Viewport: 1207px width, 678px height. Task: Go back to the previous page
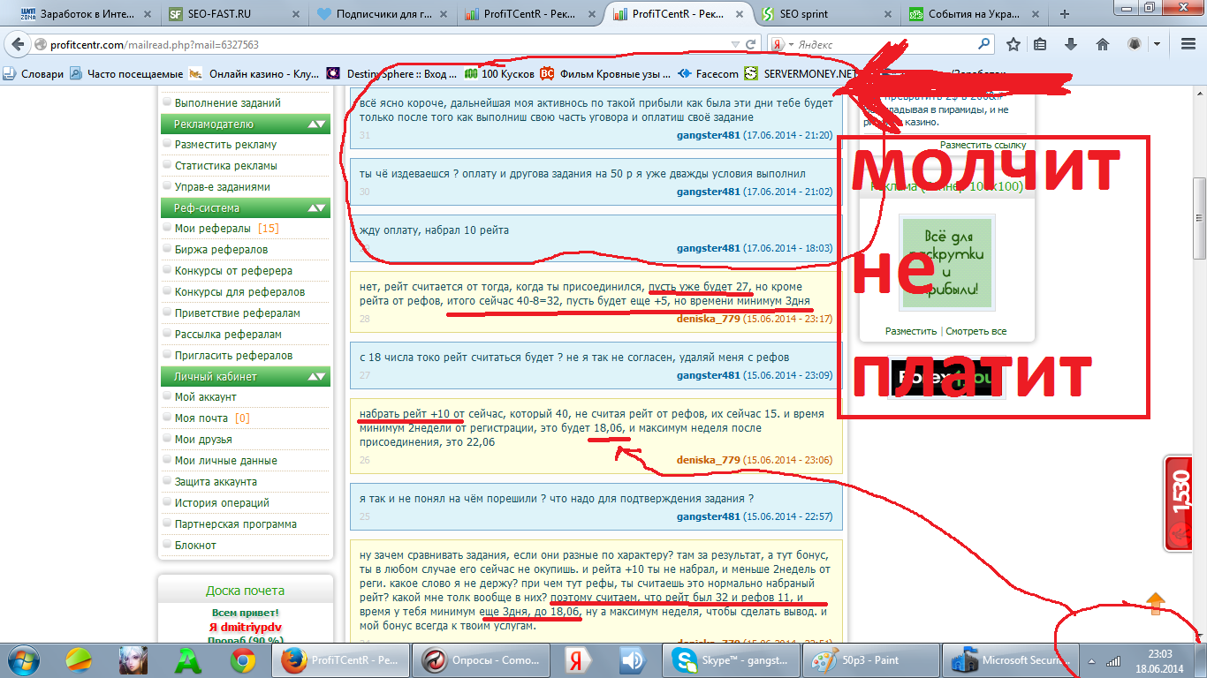pos(17,44)
